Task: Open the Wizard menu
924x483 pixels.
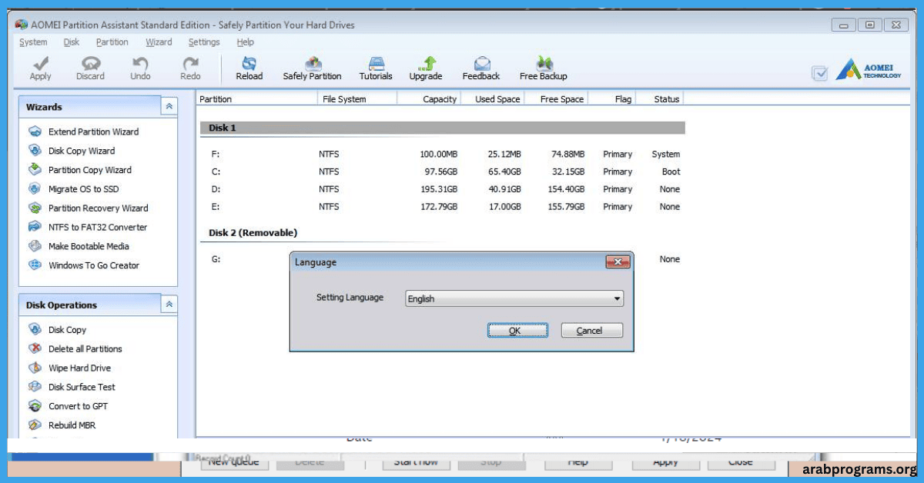Action: click(159, 42)
